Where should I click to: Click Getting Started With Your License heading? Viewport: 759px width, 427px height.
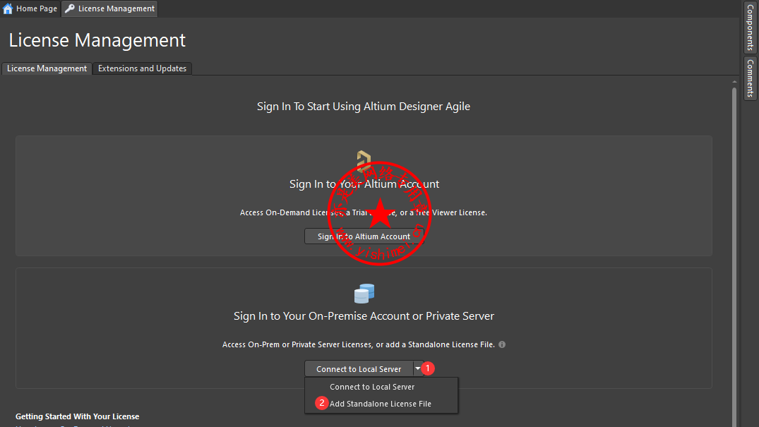[78, 416]
